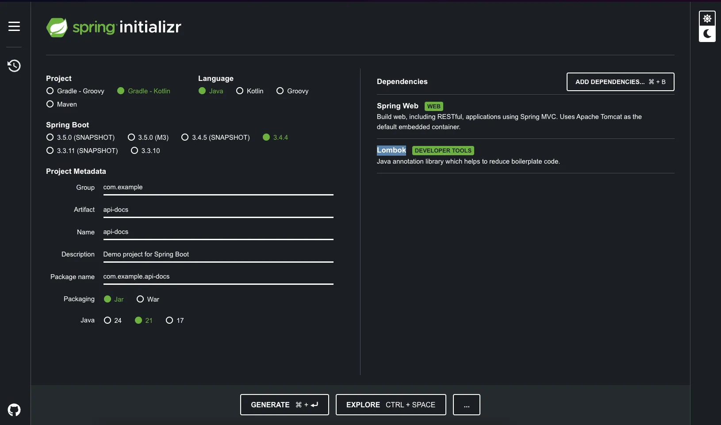Image resolution: width=721 pixels, height=425 pixels.
Task: Select Spring Boot 3.4.4
Action: [x=275, y=138]
